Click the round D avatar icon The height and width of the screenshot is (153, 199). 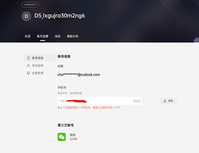click(x=26, y=16)
